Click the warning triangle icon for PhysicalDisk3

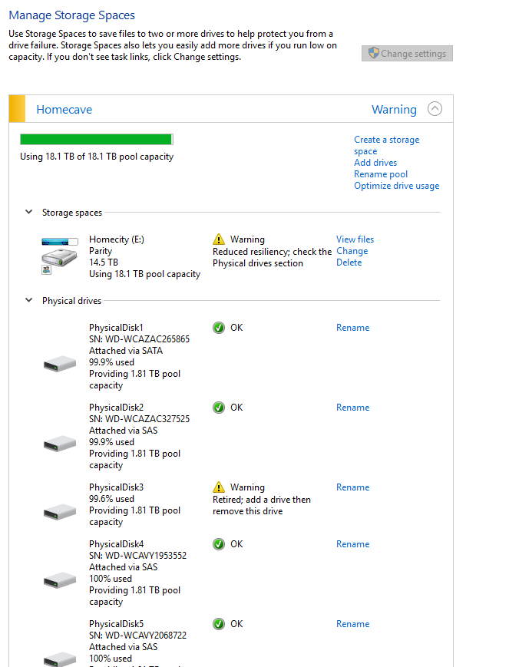pyautogui.click(x=219, y=487)
